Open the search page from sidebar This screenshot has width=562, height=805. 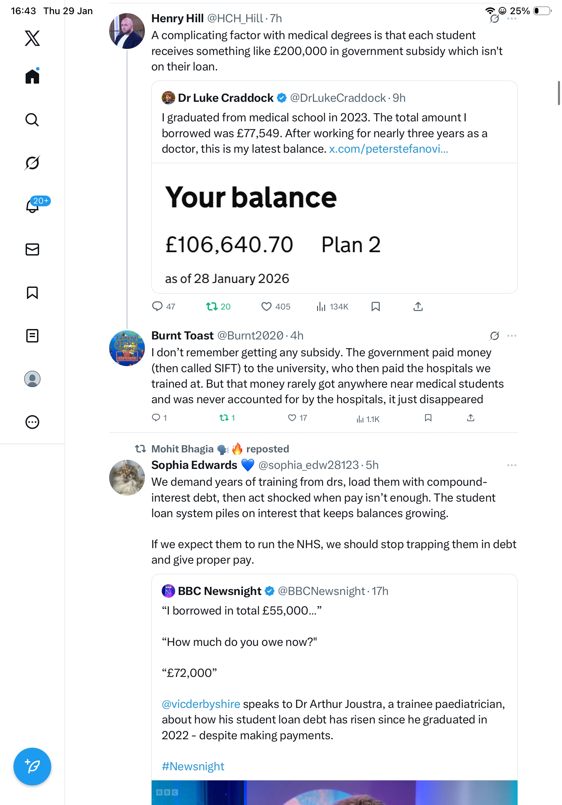point(32,120)
